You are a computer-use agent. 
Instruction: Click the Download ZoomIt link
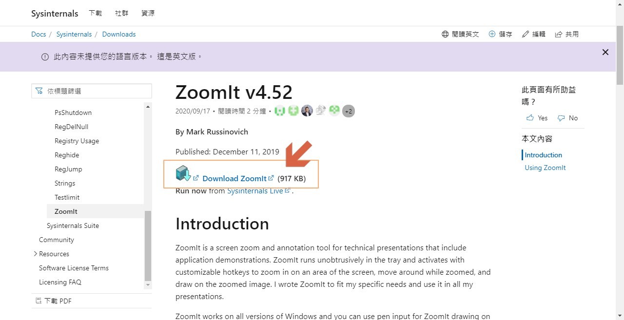[x=234, y=178]
